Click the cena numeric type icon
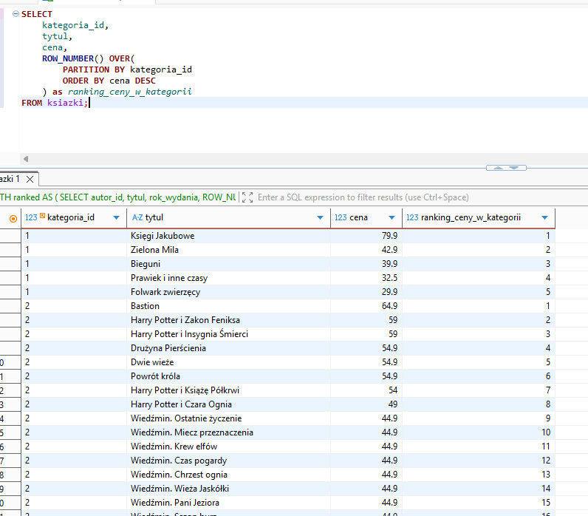 (x=341, y=218)
